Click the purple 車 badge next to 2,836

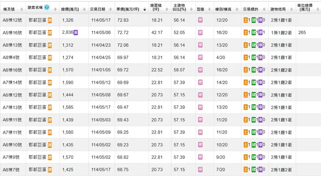tap(76, 33)
